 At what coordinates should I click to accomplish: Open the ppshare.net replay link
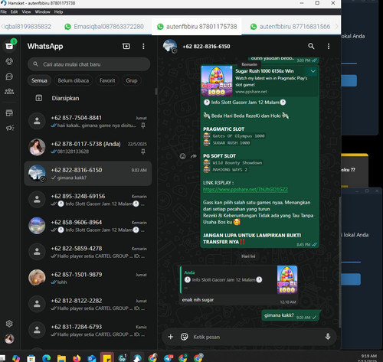tap(245, 189)
